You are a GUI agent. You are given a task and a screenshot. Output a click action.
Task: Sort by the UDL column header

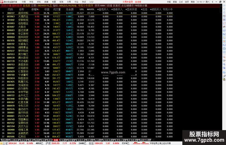[82, 9]
